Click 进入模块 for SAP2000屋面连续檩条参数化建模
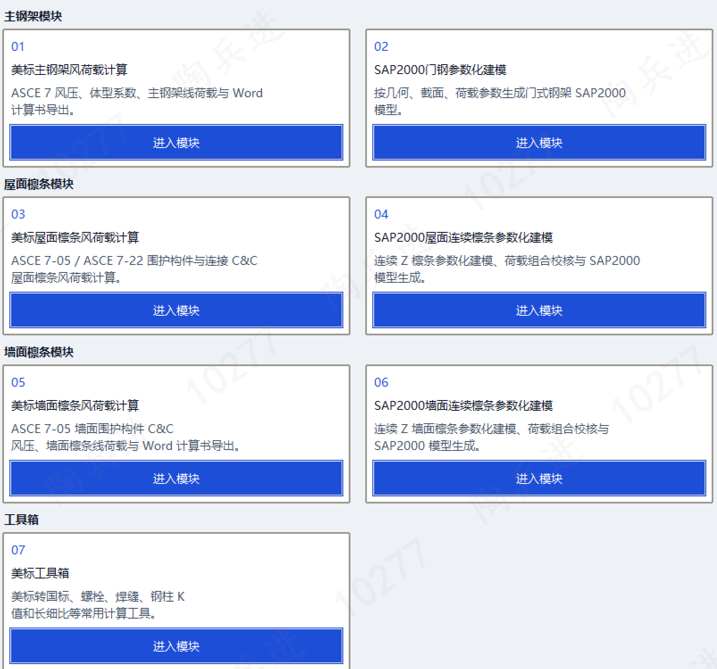 click(539, 310)
